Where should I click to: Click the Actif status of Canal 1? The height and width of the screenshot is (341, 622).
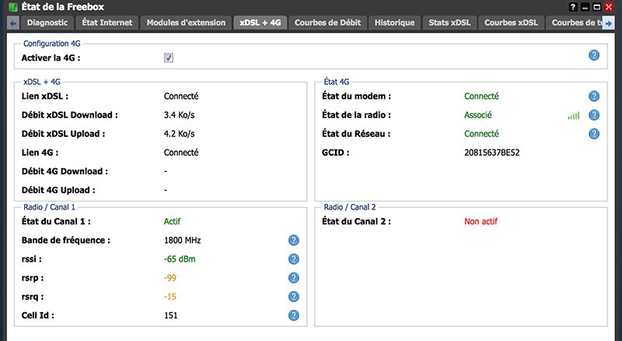172,221
